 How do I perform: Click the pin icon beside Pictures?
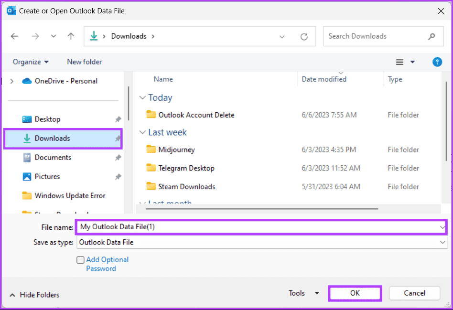click(x=118, y=177)
